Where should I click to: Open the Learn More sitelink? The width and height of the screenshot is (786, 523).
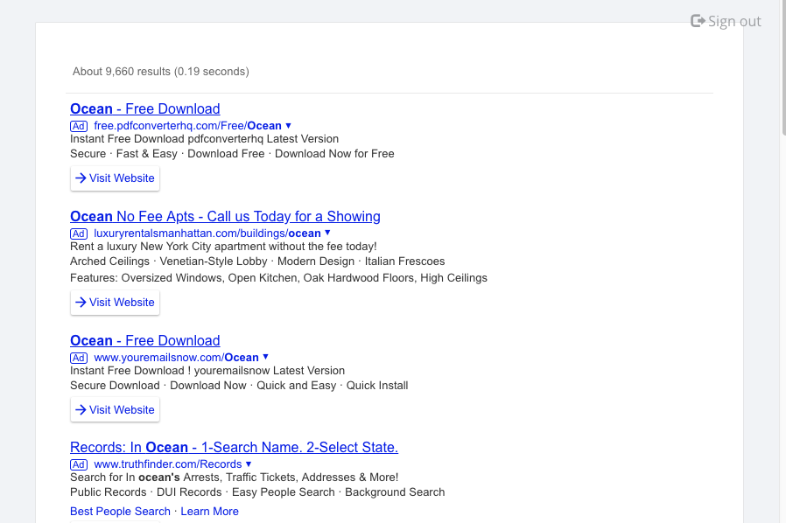[209, 511]
